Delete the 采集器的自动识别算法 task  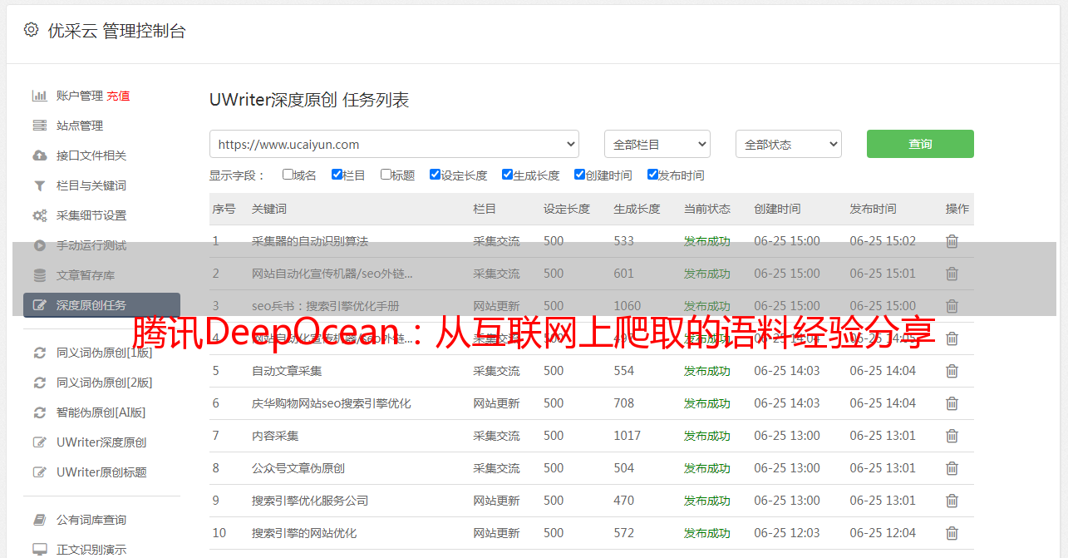[x=952, y=241]
